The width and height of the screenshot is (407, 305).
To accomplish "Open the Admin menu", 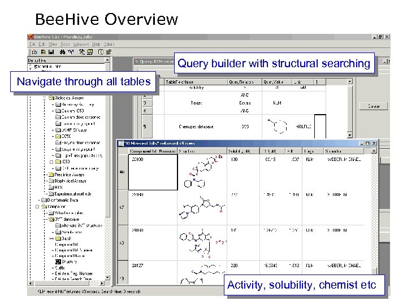I will (x=109, y=45).
